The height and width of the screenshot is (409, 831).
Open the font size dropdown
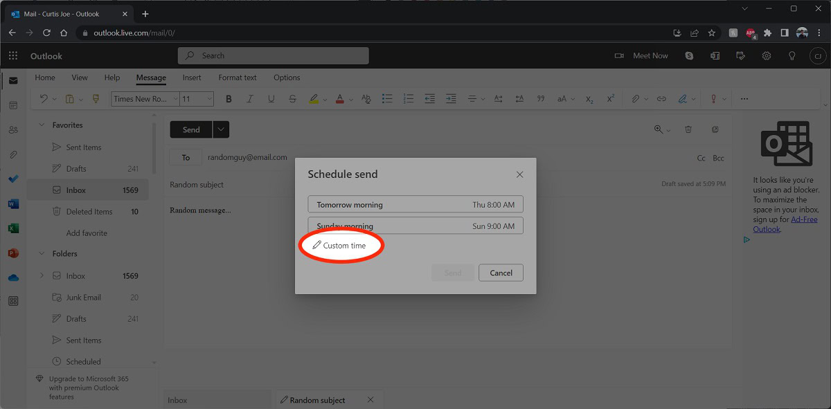pyautogui.click(x=197, y=99)
